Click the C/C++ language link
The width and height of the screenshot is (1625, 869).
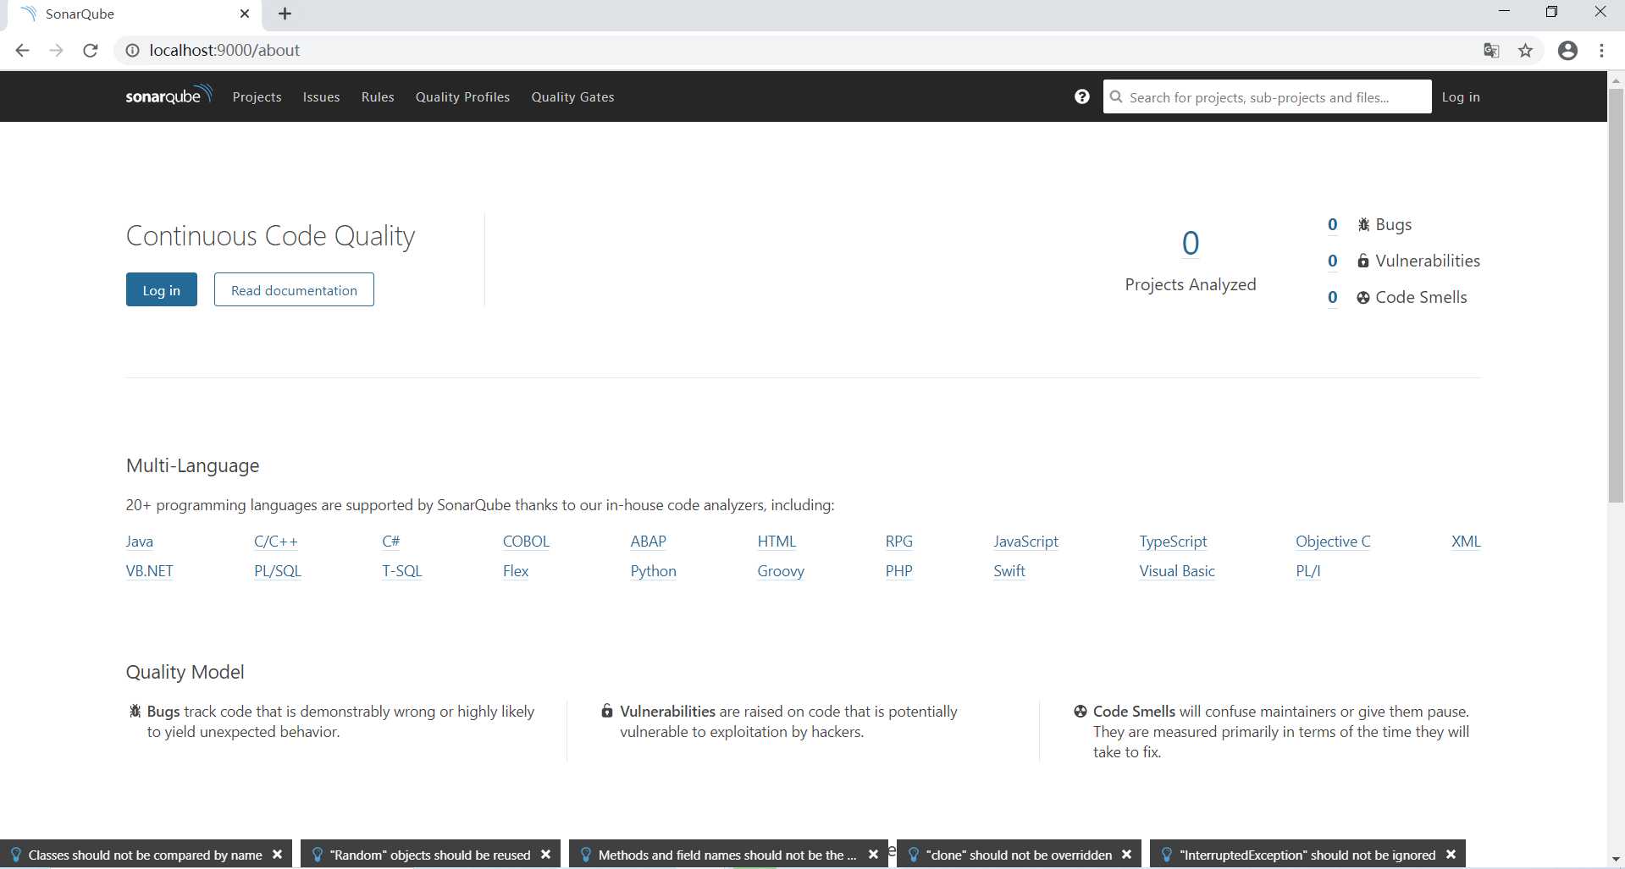[x=276, y=542]
